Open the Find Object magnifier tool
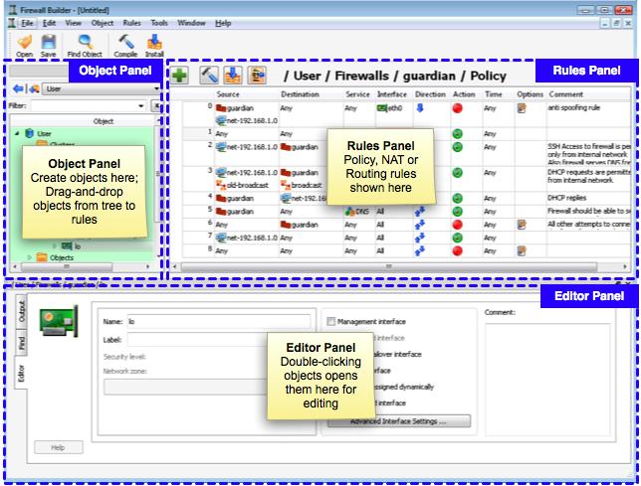This screenshot has width=641, height=486. tap(86, 43)
